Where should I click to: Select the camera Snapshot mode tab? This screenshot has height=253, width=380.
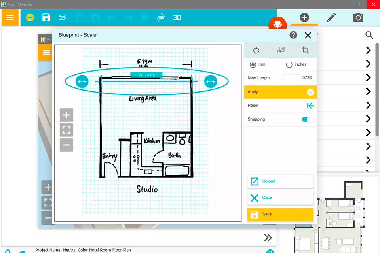(x=358, y=18)
